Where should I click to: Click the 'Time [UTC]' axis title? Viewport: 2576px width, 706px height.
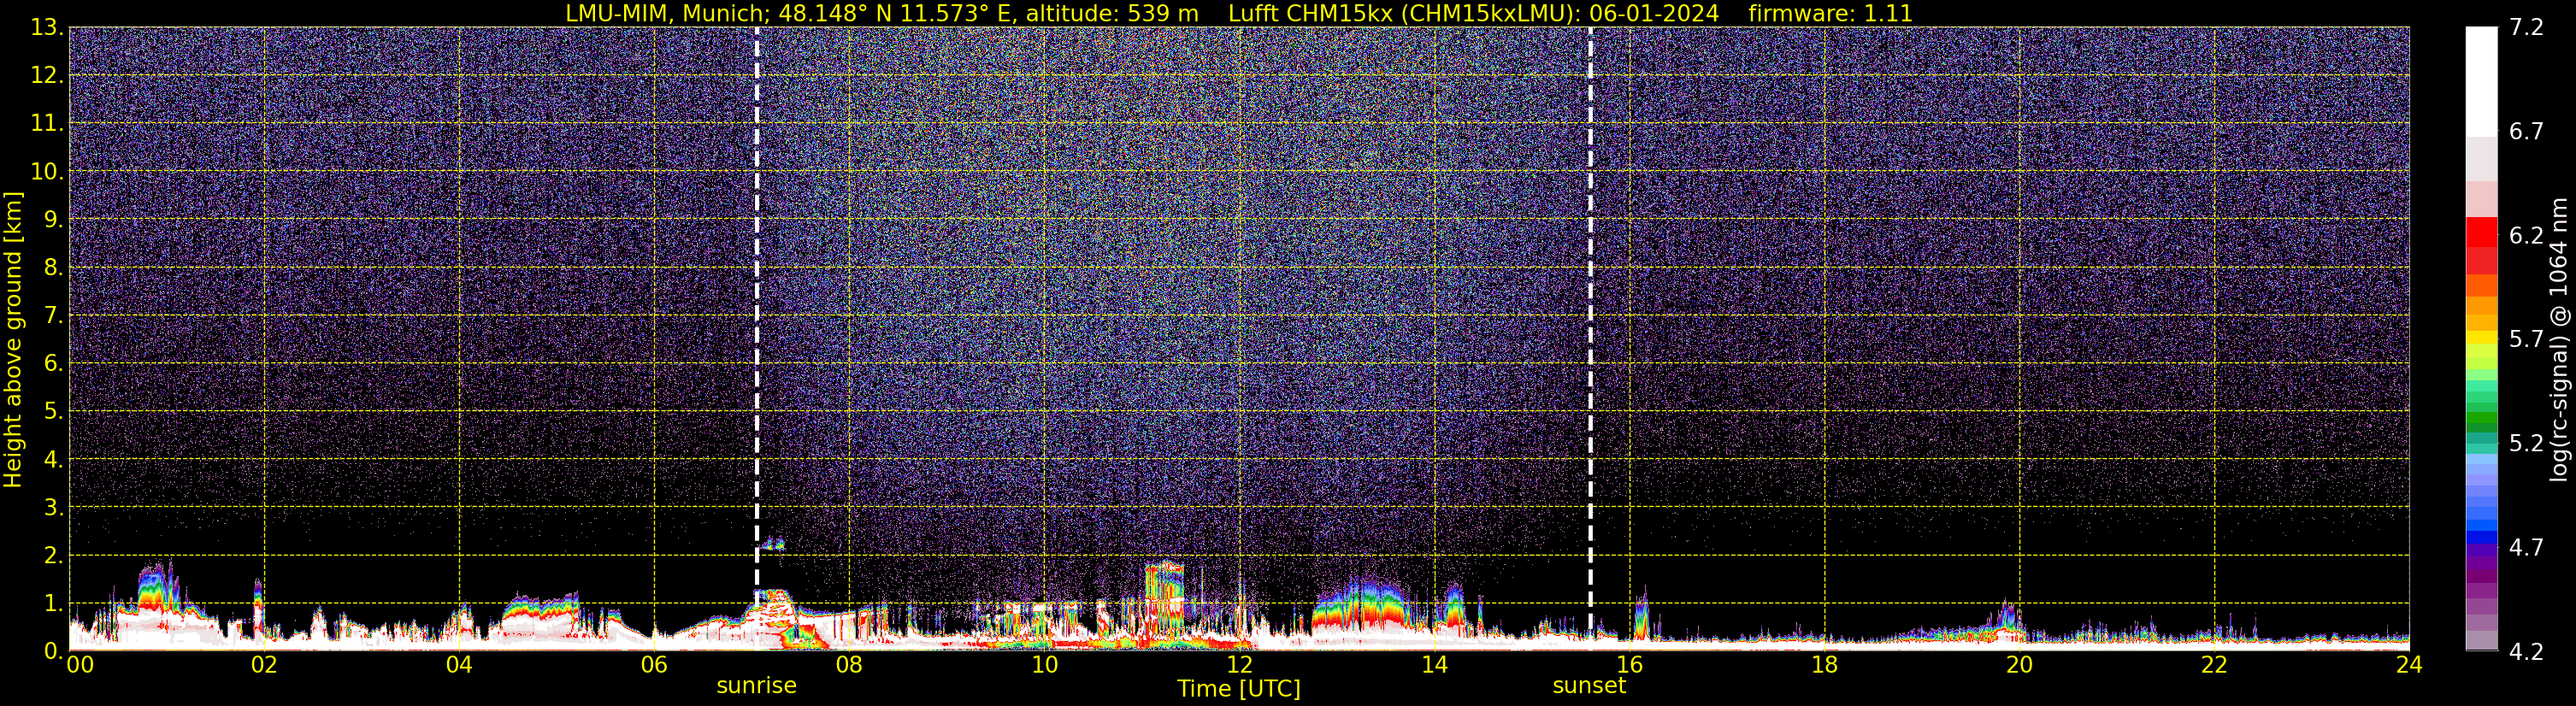pyautogui.click(x=1239, y=689)
